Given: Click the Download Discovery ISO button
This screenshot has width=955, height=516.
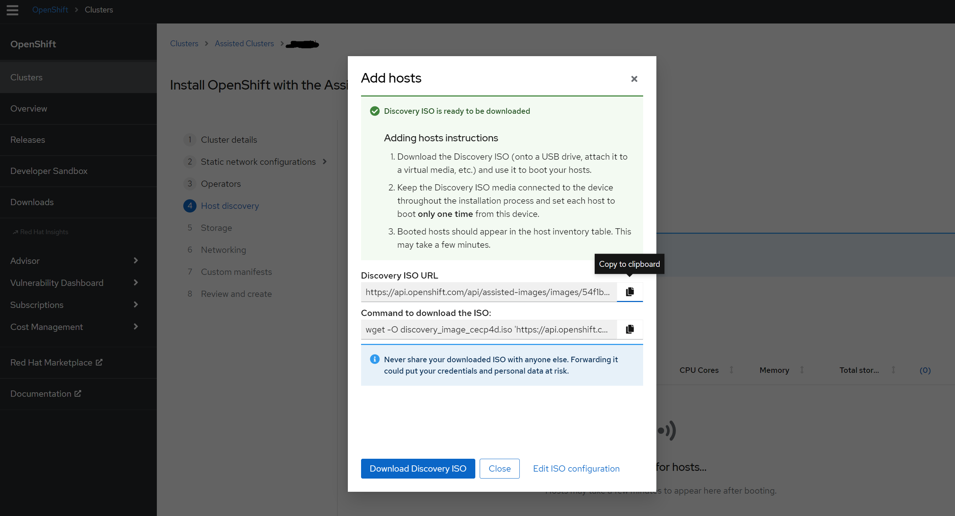Looking at the screenshot, I should point(418,469).
